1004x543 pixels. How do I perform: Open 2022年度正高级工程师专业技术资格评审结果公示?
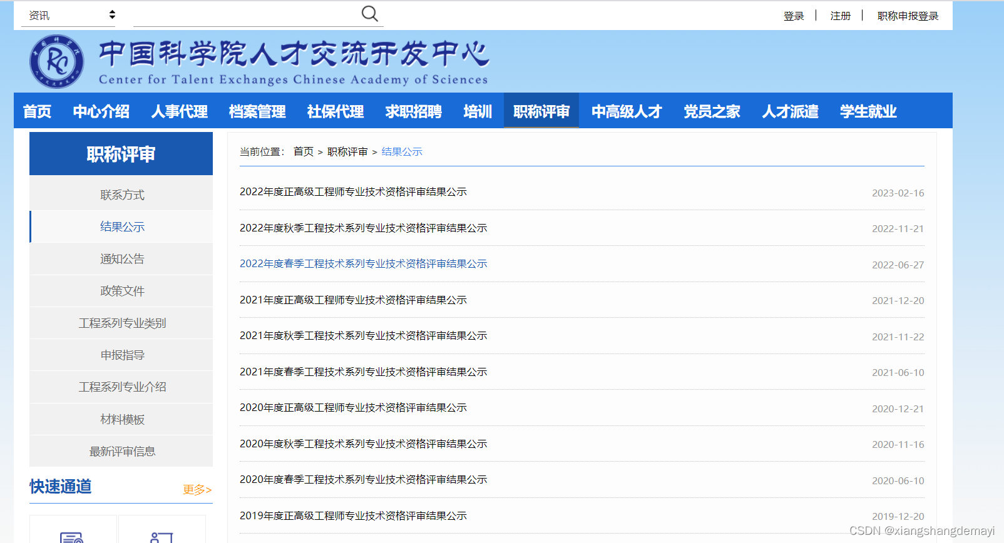pyautogui.click(x=353, y=192)
